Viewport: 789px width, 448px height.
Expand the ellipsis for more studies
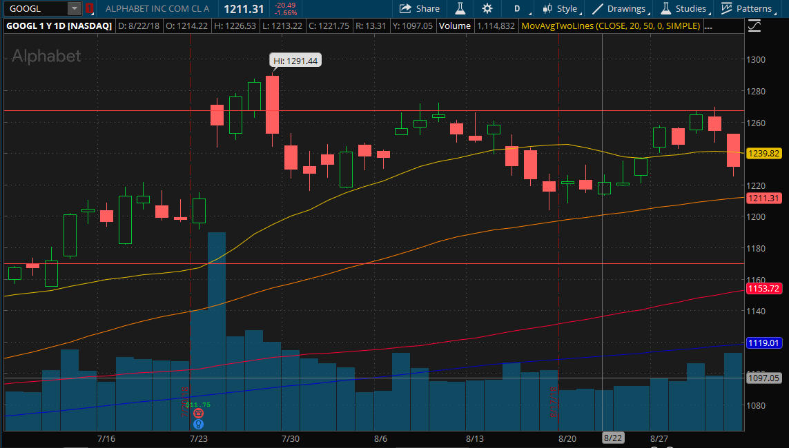tap(708, 26)
